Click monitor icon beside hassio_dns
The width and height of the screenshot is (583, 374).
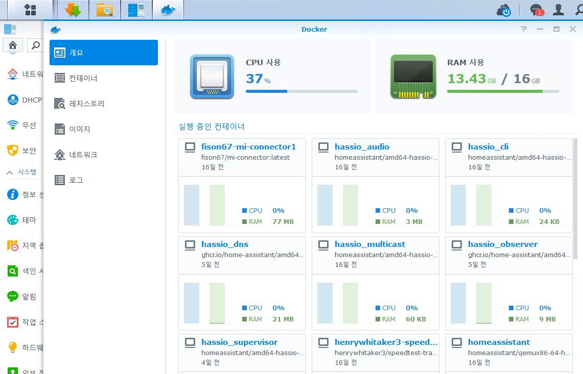[190, 245]
